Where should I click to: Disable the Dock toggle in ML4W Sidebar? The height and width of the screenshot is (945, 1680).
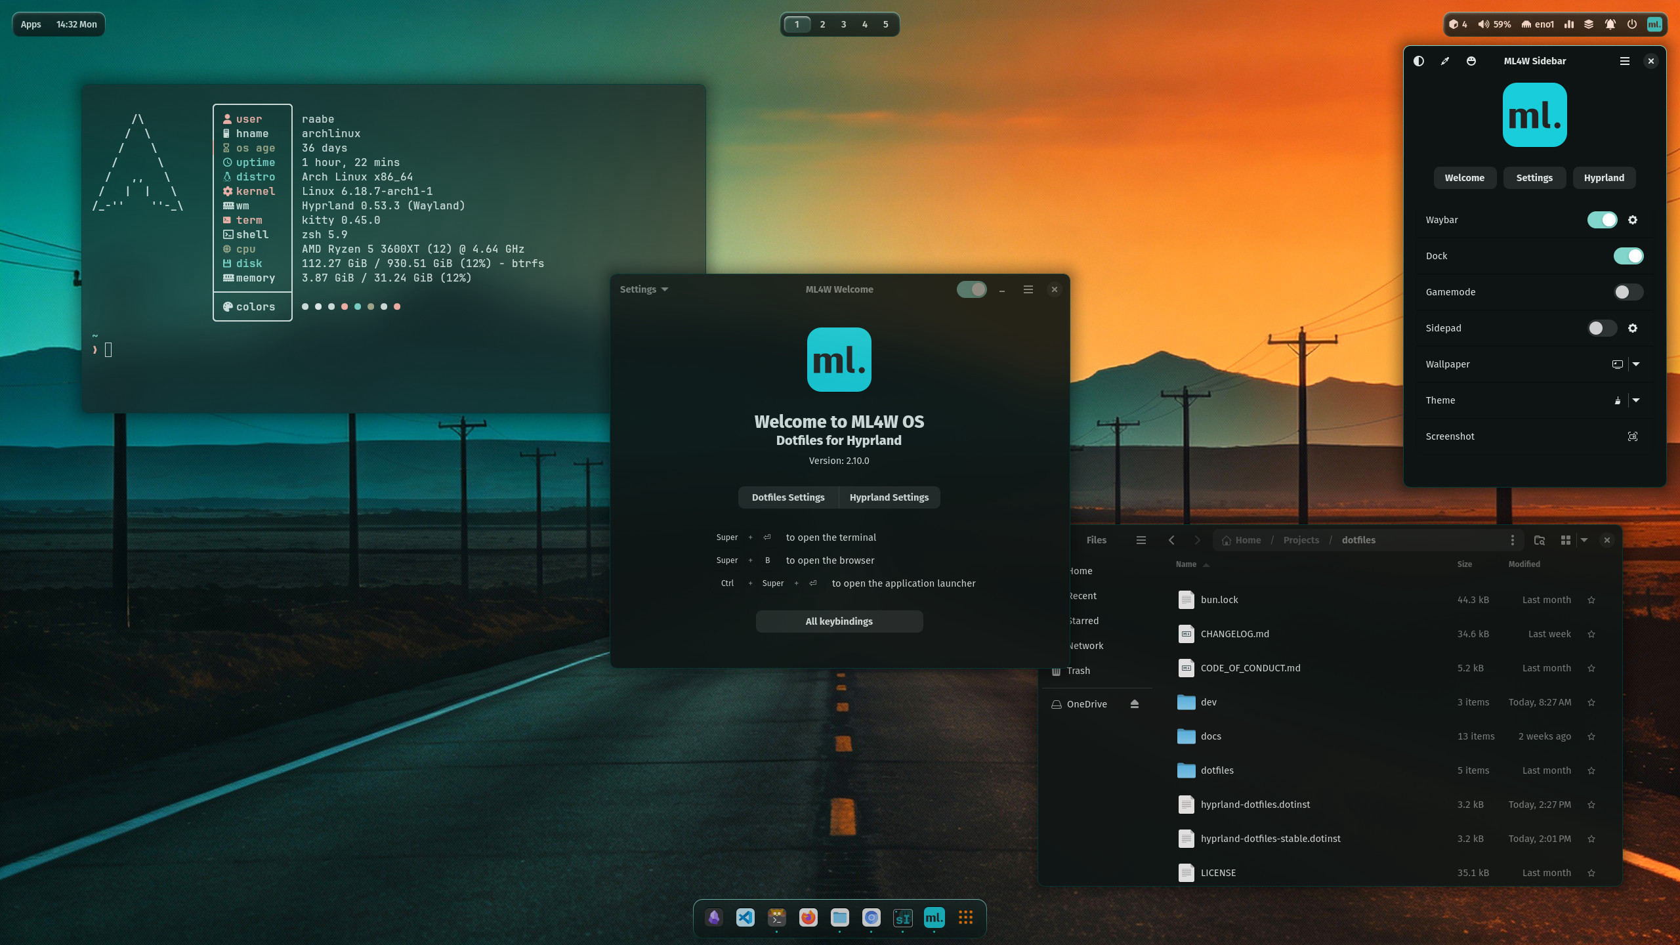point(1628,256)
